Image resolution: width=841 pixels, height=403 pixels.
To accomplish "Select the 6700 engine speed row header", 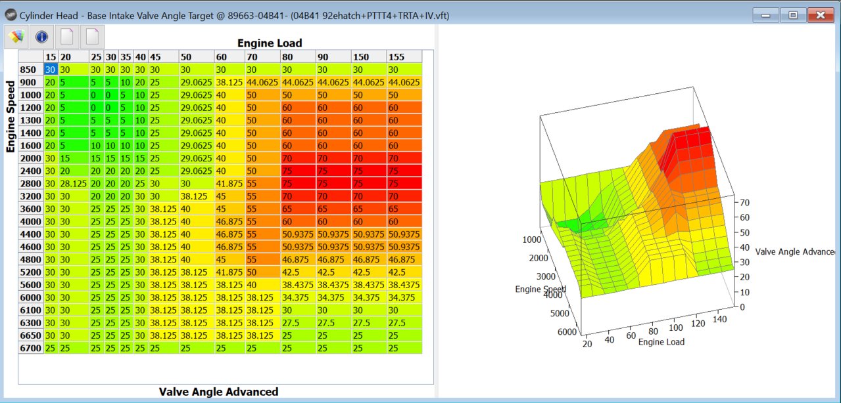I will click(x=31, y=348).
